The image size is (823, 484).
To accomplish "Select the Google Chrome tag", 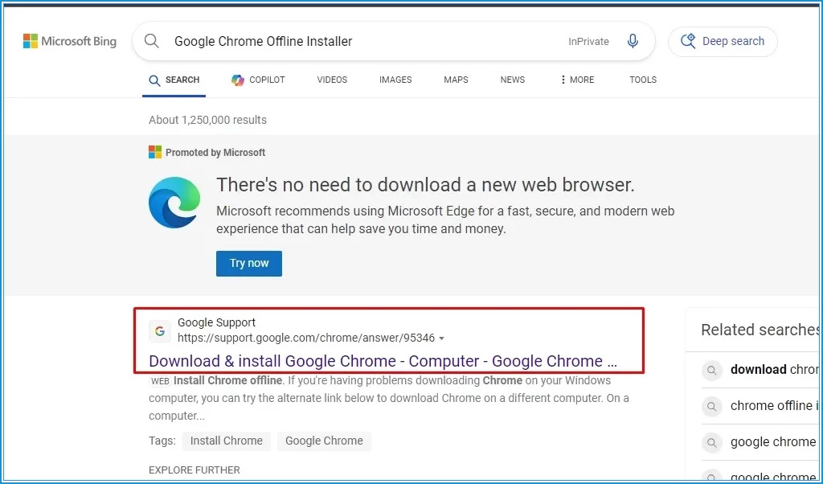I will (324, 441).
